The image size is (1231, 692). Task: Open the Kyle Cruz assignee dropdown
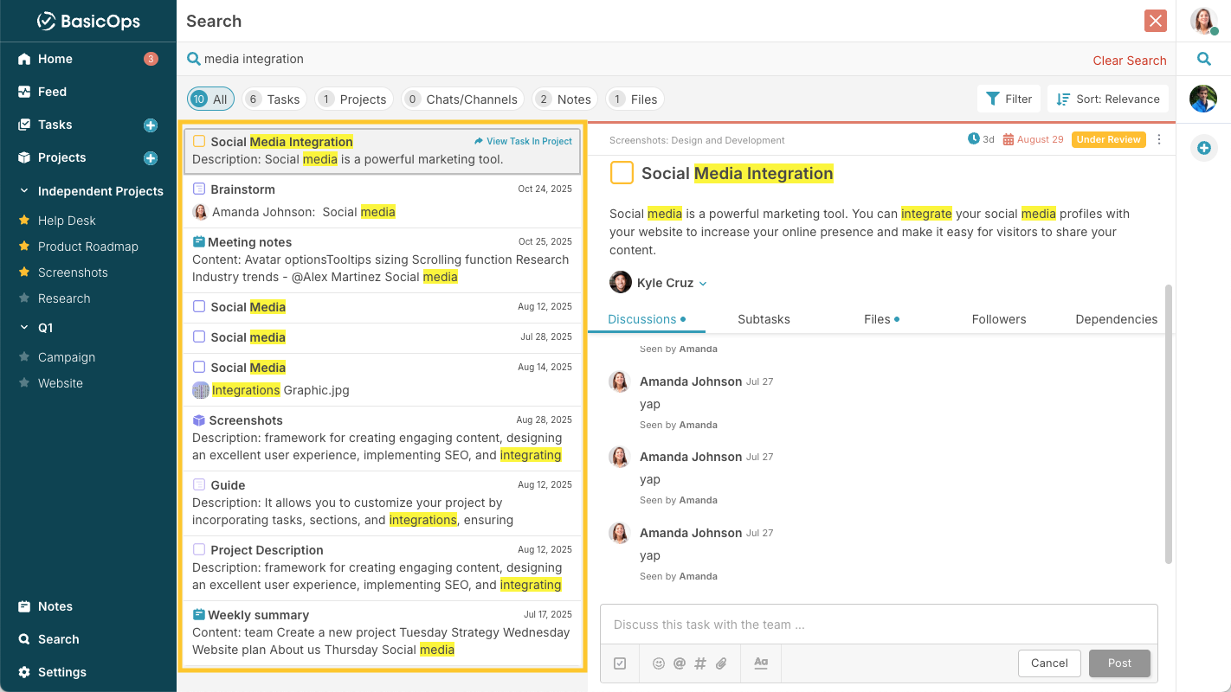[703, 284]
